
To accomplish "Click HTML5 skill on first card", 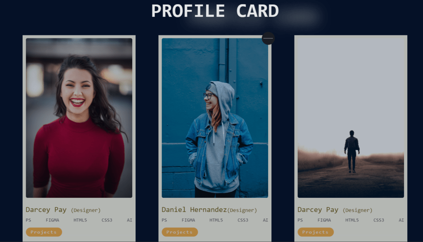I will coord(80,220).
